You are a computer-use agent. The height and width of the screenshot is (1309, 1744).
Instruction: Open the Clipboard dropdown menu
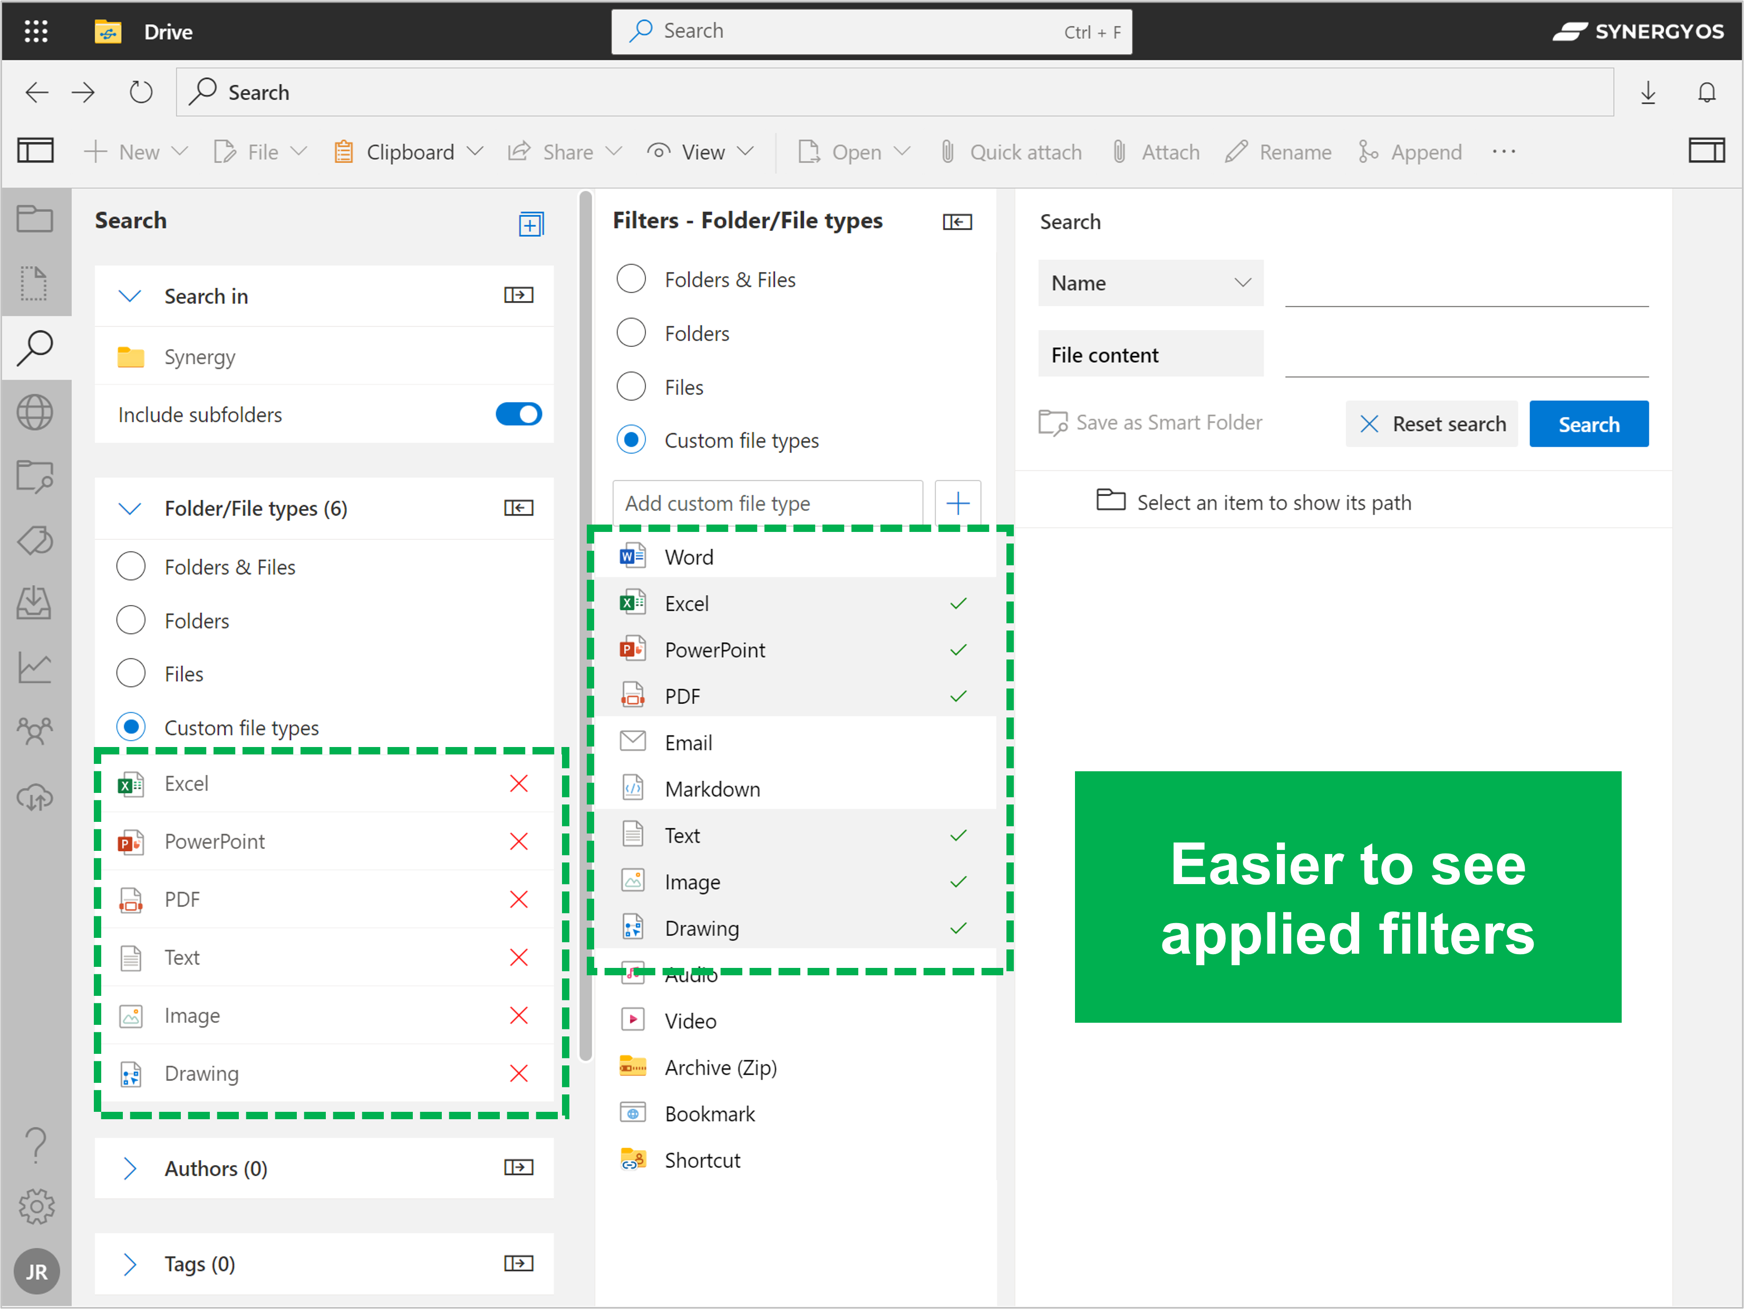pyautogui.click(x=408, y=151)
